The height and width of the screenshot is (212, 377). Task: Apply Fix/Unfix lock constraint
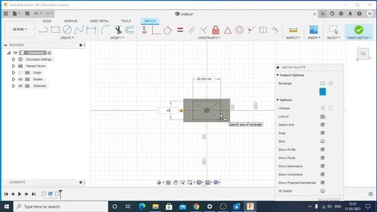point(216,30)
